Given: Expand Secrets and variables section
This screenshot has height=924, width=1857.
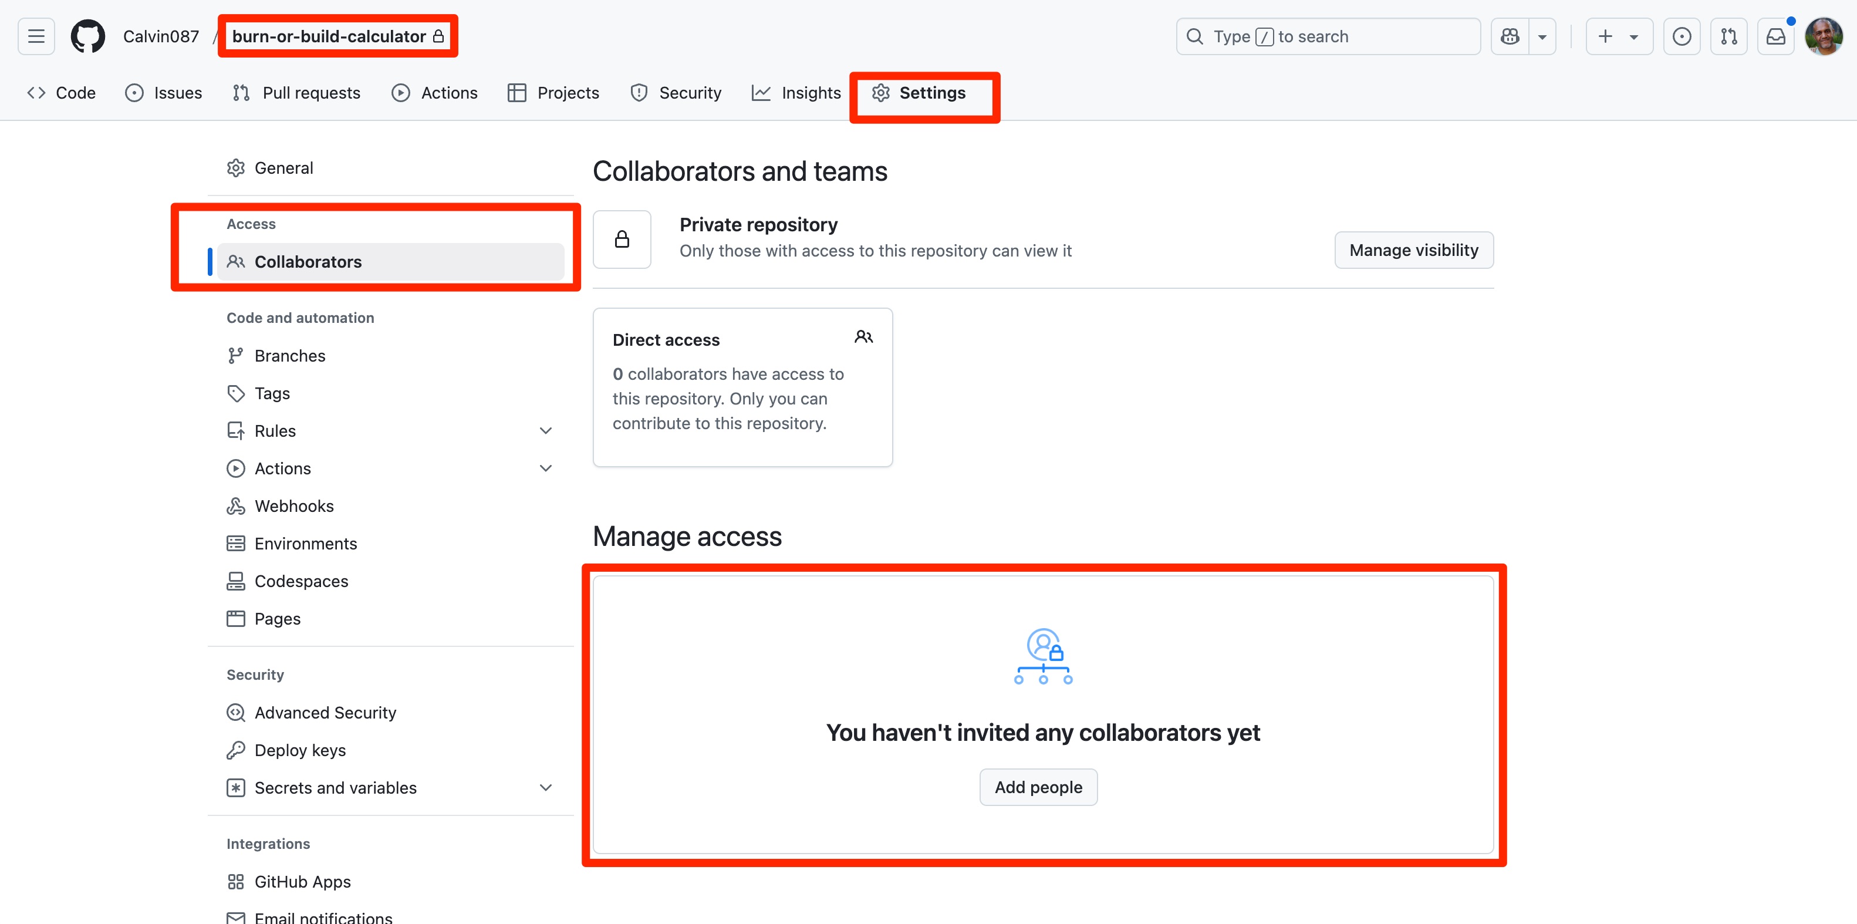Looking at the screenshot, I should [546, 788].
